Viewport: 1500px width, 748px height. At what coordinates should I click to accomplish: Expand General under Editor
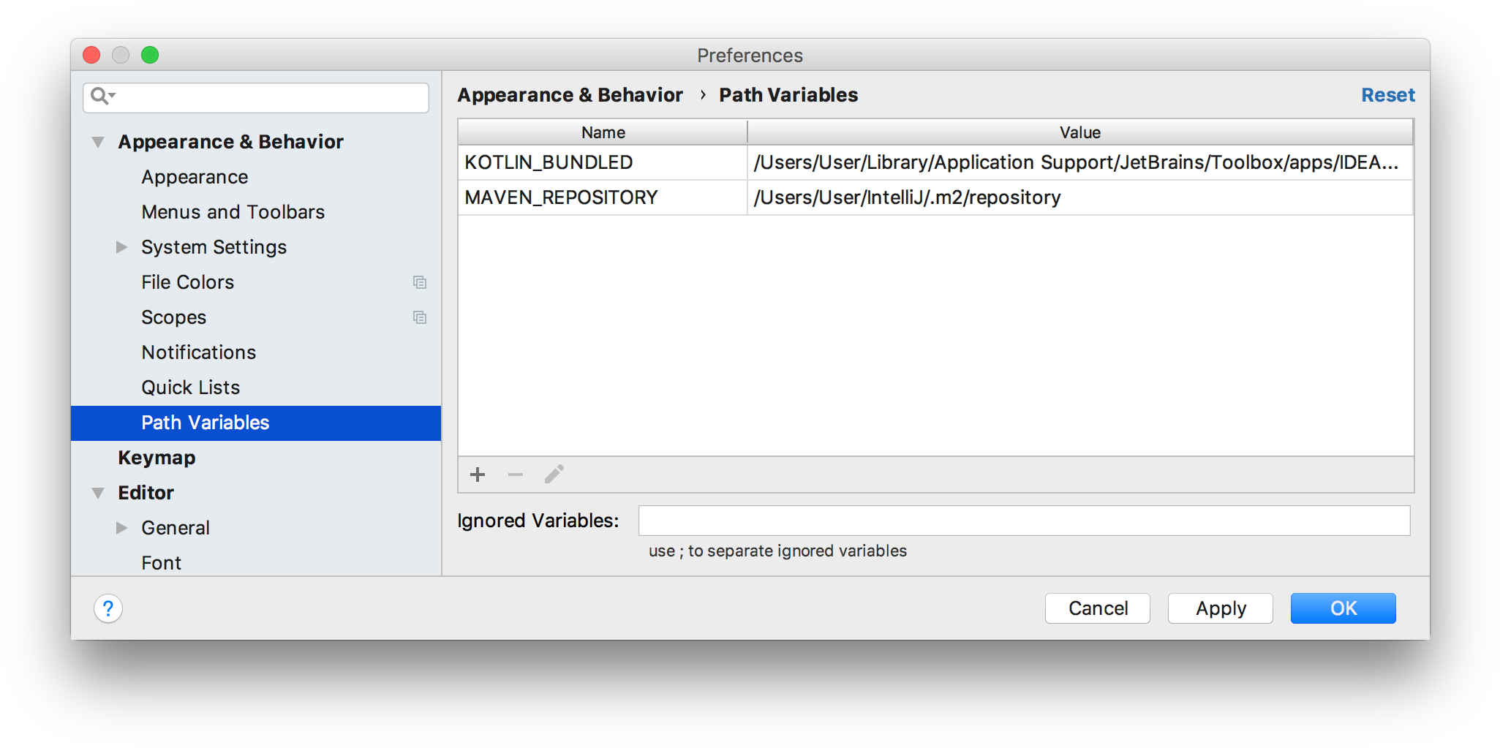click(x=121, y=527)
